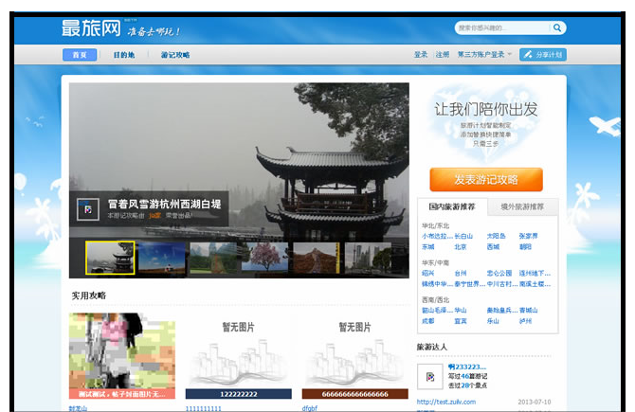This screenshot has height=412, width=635.
Task: Click the search magnifier icon
Action: [557, 27]
